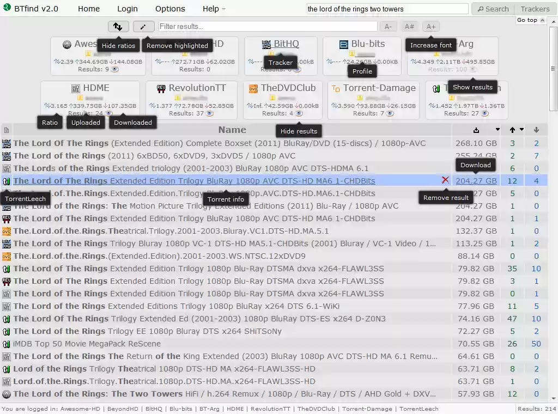Remove the highlighted result with the red X
Image resolution: width=558 pixels, height=414 pixels.
pos(445,180)
